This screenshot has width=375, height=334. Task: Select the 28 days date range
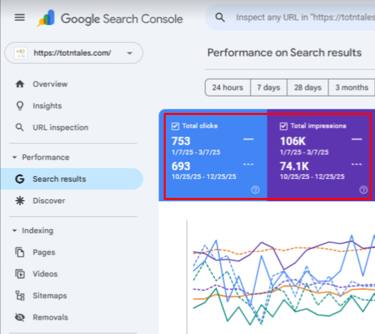[308, 88]
